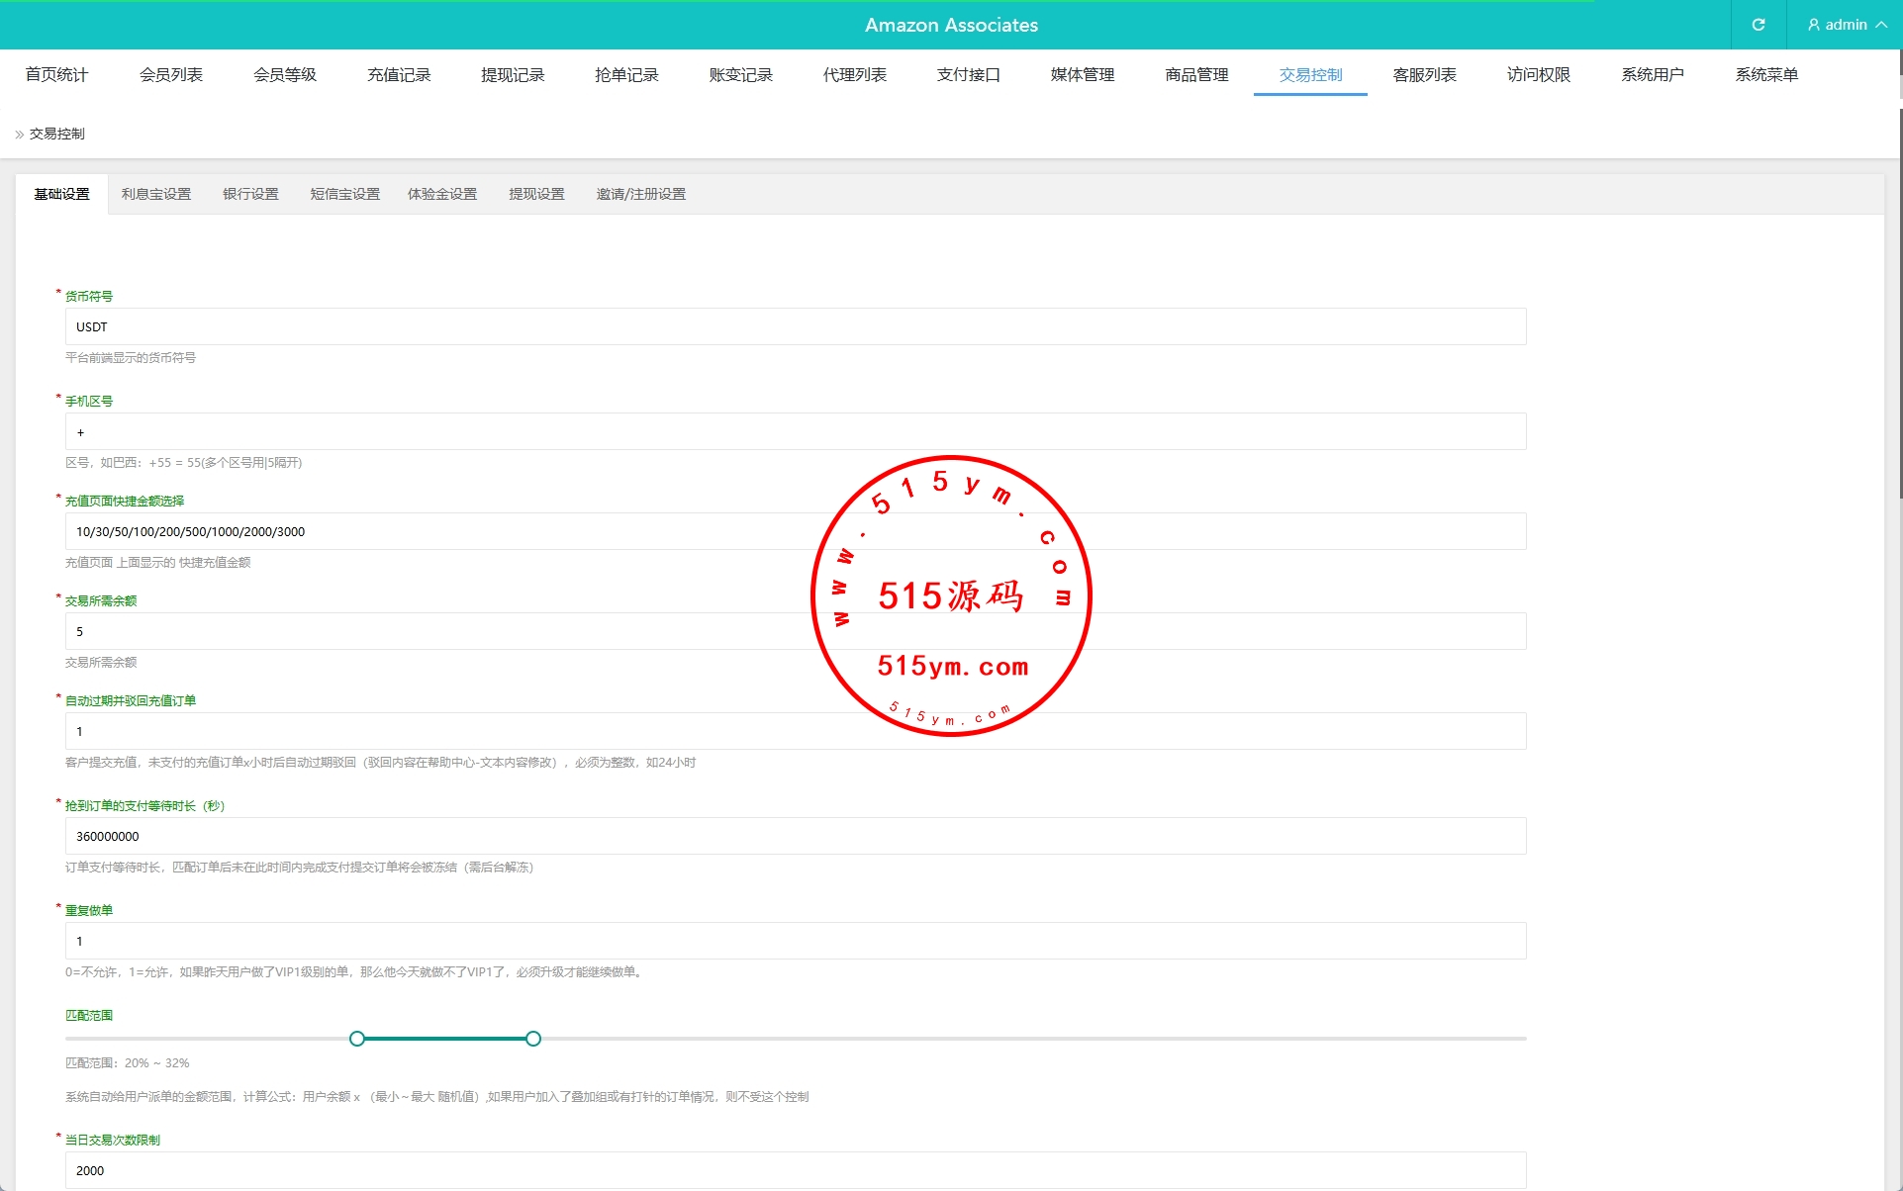Click the refresh icon in header

(1758, 25)
